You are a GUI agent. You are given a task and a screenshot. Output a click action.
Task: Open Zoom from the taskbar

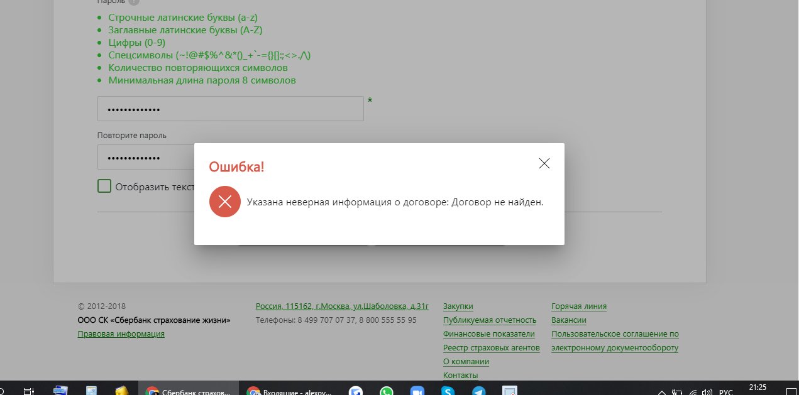pyautogui.click(x=417, y=391)
